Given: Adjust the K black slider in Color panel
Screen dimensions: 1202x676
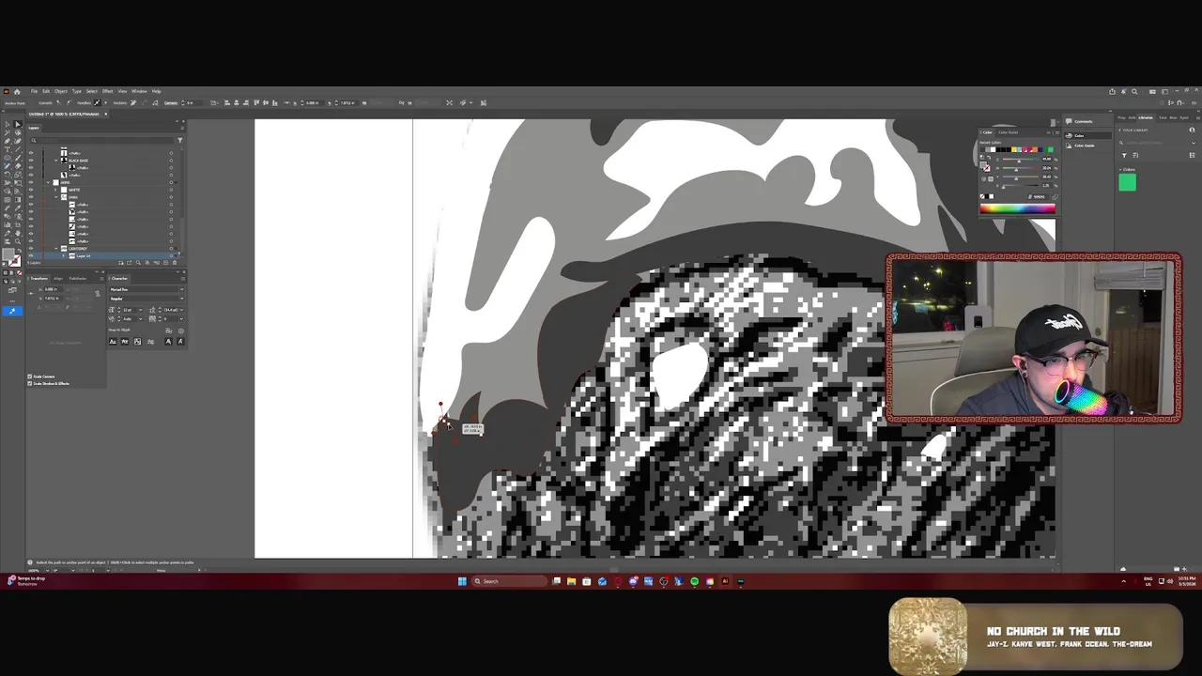Looking at the screenshot, I should (1020, 186).
